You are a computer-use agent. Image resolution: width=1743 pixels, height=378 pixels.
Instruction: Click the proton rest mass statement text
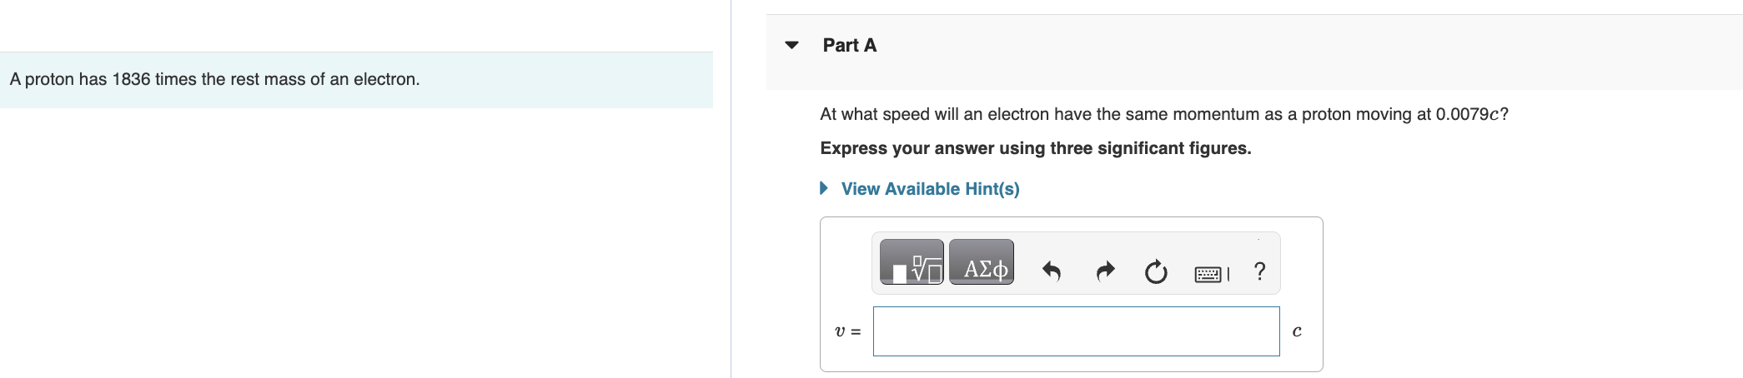(x=214, y=79)
